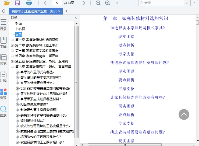Select 客厅设计的基本要求有哪些? entry
199x146 pixels.
click(41, 78)
